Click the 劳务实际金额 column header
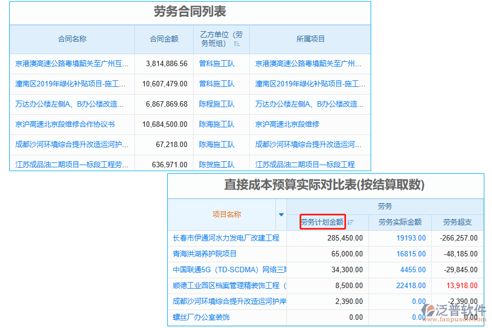492x328 pixels. point(400,222)
